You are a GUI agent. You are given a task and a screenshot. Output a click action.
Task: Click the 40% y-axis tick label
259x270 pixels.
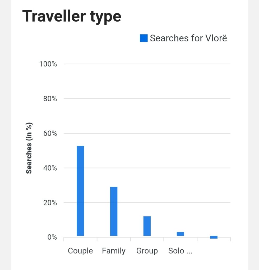click(49, 168)
